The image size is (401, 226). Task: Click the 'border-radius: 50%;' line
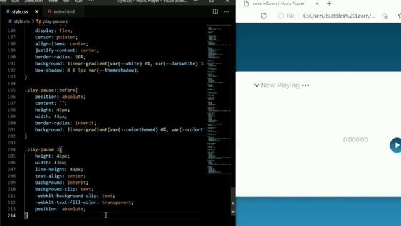coord(60,57)
